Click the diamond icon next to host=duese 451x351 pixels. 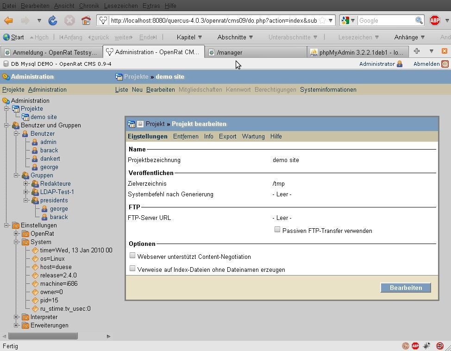tap(35, 267)
